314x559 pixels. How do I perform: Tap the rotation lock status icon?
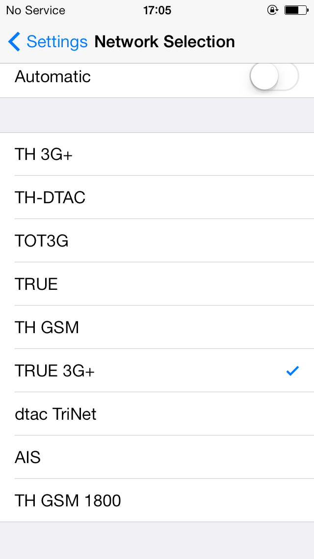(272, 10)
